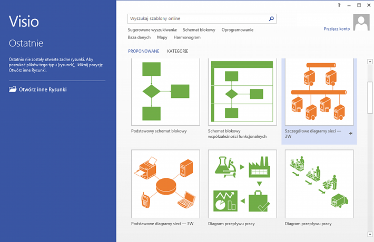Click the Podstawowy schemat blokowy caption

pos(159,131)
